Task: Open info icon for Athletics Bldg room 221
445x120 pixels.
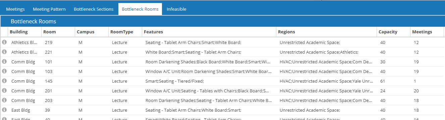Action: pos(4,52)
